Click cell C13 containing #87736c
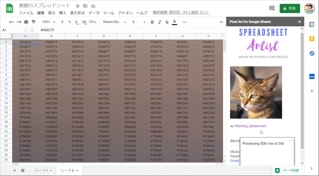Screen dimensions: 319x176 pyautogui.click(x=77, y=99)
